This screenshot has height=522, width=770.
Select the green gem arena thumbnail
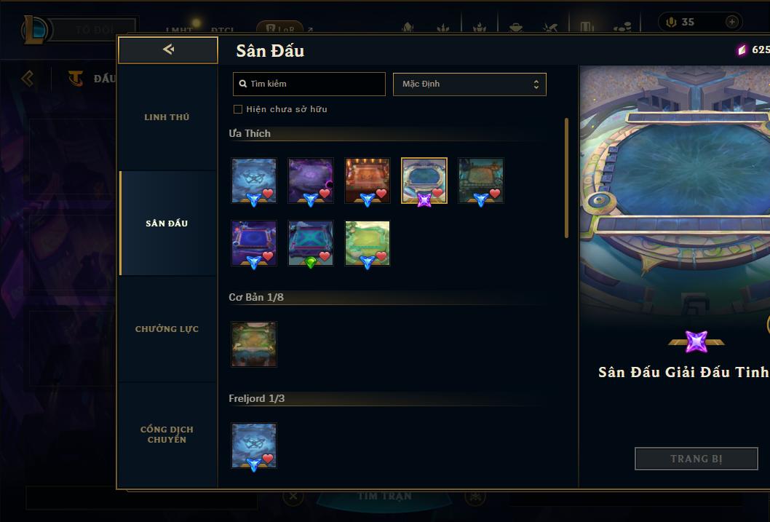coord(311,243)
